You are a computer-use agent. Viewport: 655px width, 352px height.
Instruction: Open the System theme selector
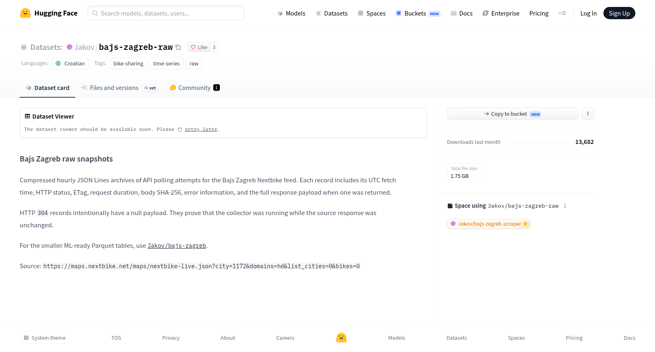(45, 338)
